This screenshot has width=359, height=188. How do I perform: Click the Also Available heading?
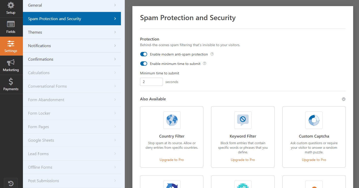(153, 99)
